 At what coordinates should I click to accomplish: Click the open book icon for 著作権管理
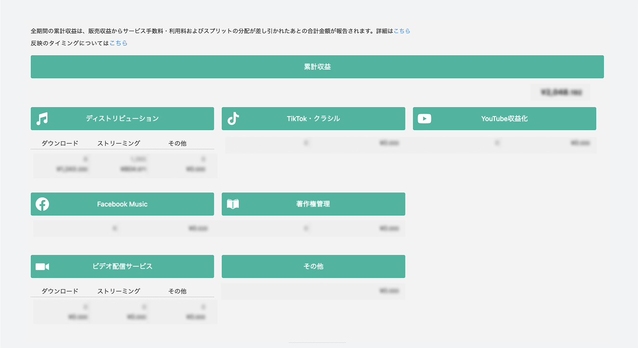click(x=233, y=204)
